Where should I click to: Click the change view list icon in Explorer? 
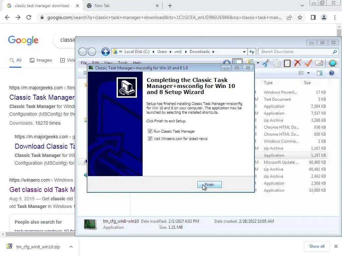tap(301, 73)
